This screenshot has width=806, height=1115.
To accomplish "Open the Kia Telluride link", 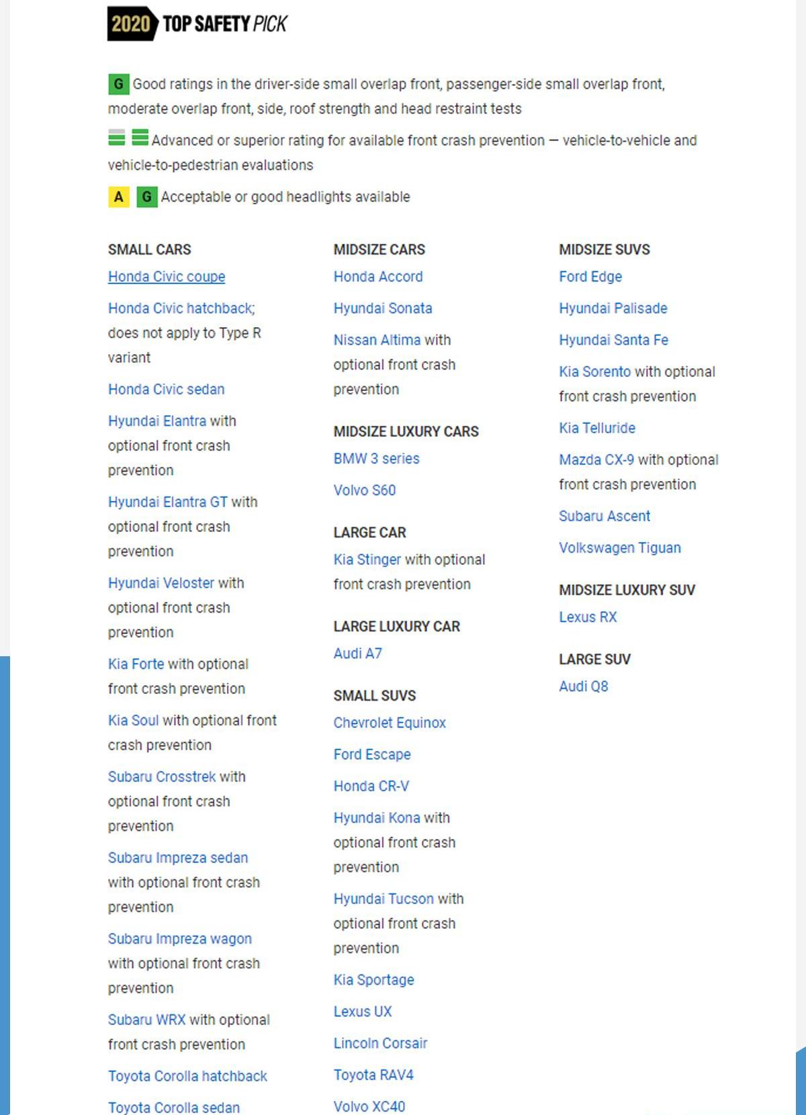I will point(597,428).
